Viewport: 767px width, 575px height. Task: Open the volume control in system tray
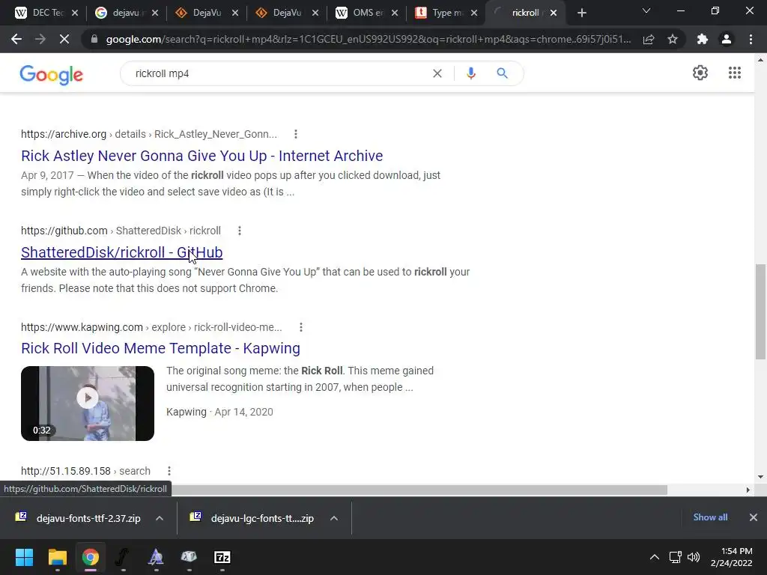tap(694, 557)
